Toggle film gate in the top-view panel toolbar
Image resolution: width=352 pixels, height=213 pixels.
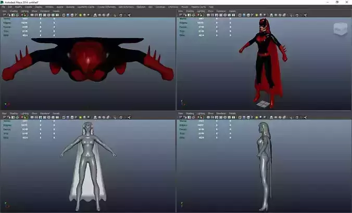point(36,15)
